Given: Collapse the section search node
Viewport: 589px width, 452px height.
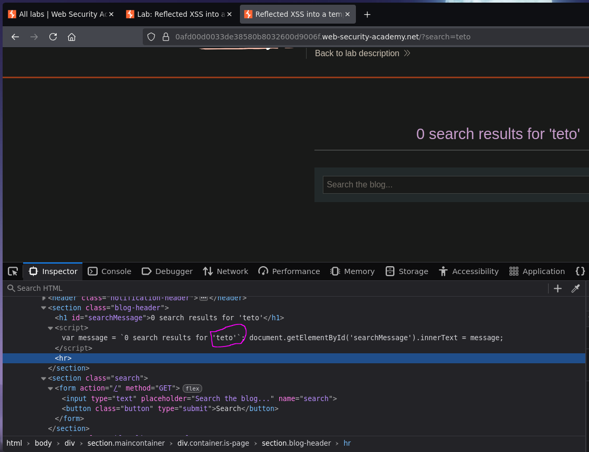Looking at the screenshot, I should [44, 379].
